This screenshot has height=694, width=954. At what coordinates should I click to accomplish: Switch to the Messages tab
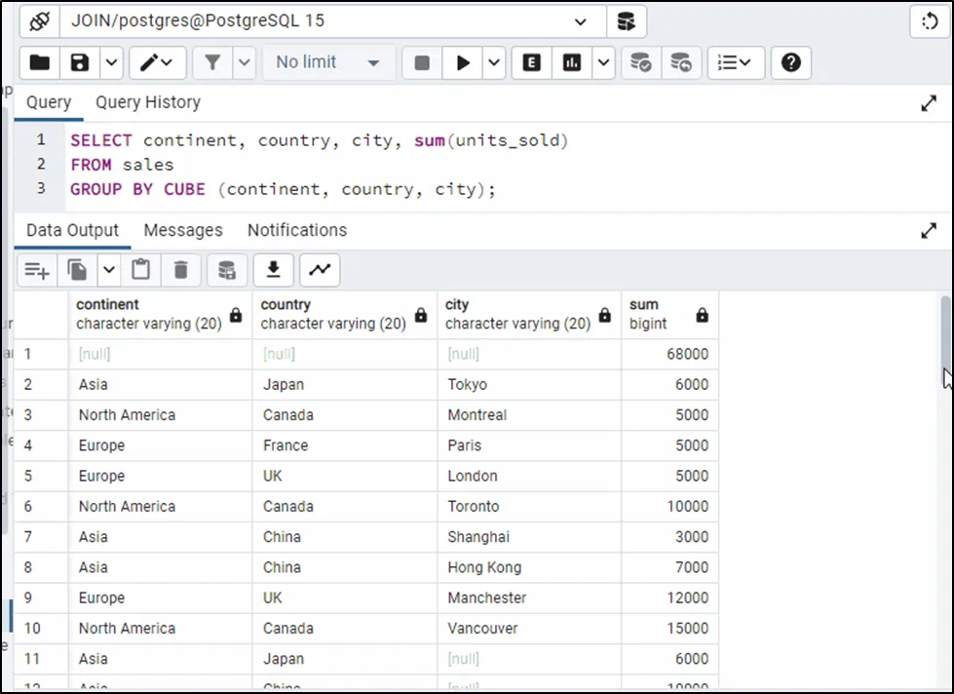pos(183,231)
